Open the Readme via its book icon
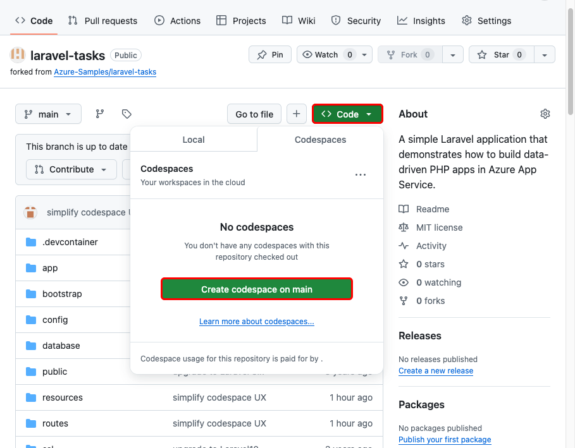 (x=404, y=209)
